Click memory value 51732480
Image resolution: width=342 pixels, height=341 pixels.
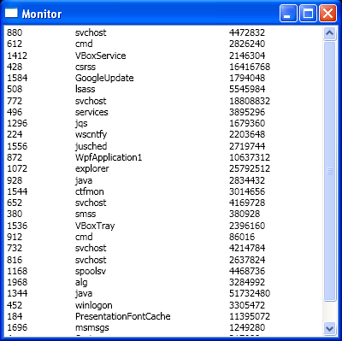tap(250, 293)
